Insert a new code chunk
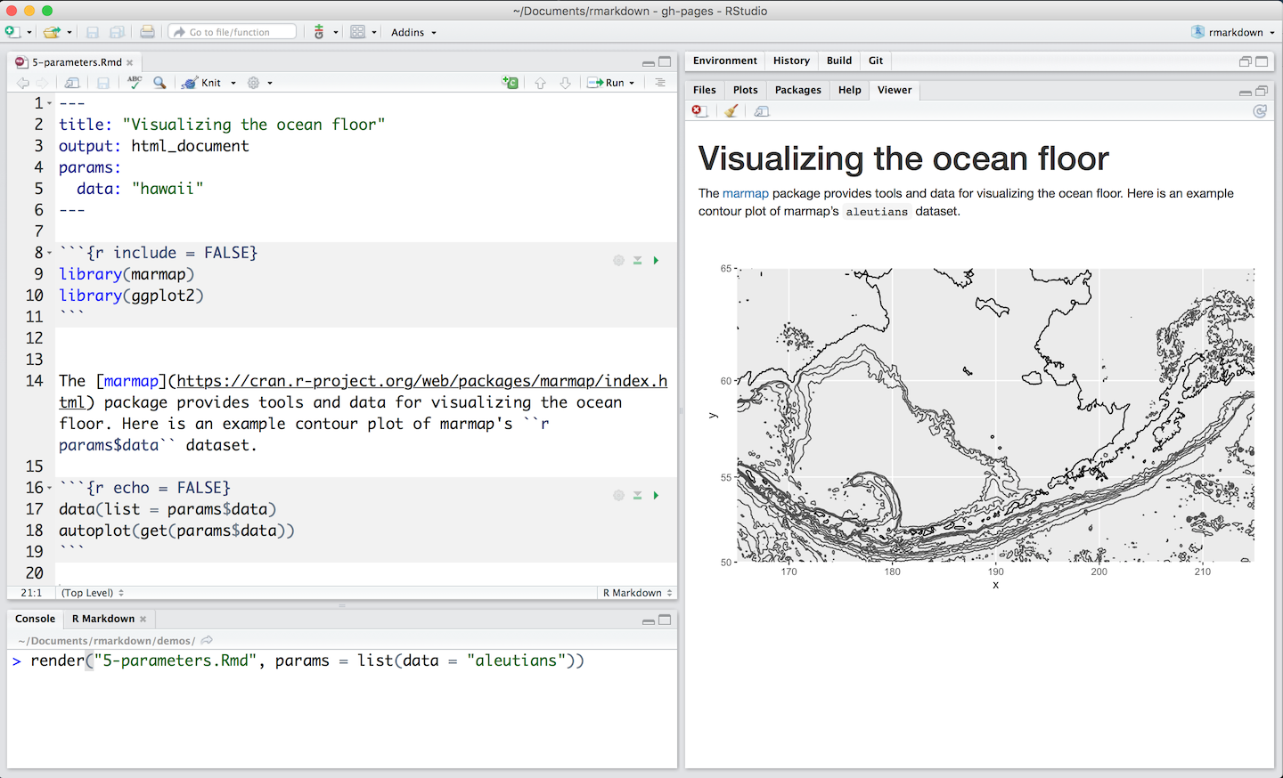Screen dimensions: 1283x778 pos(510,83)
